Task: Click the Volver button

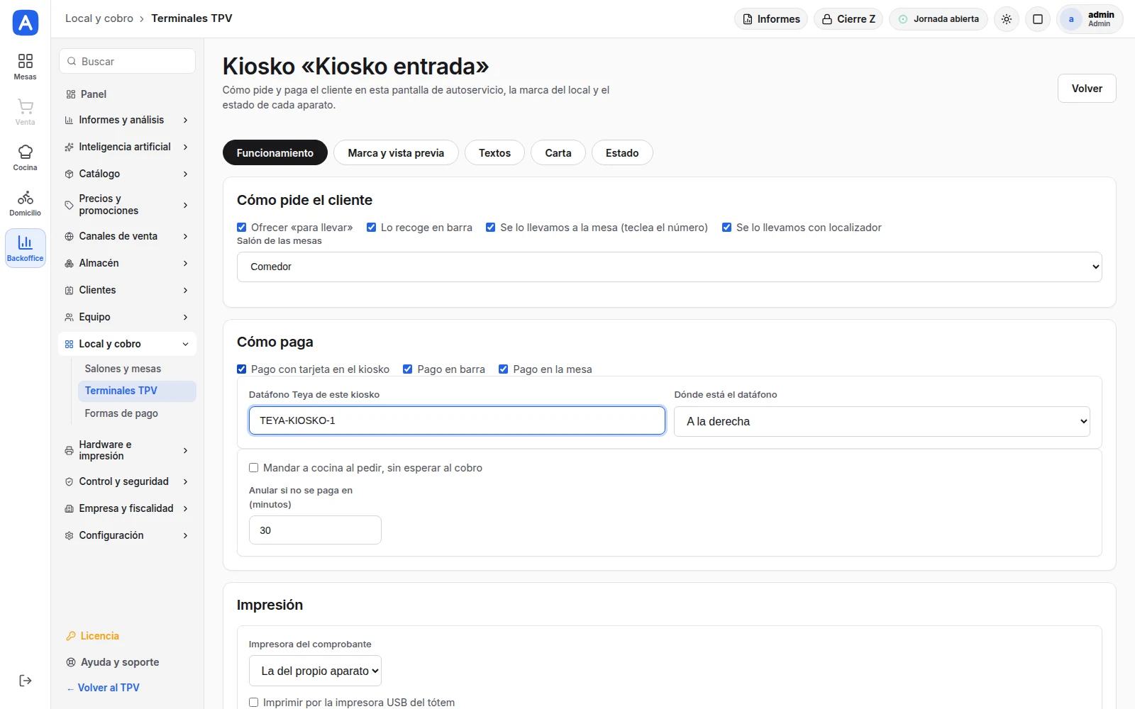Action: pos(1087,89)
